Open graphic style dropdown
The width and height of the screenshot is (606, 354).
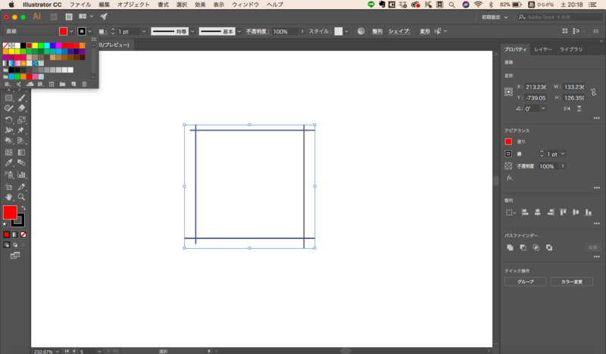pos(346,31)
